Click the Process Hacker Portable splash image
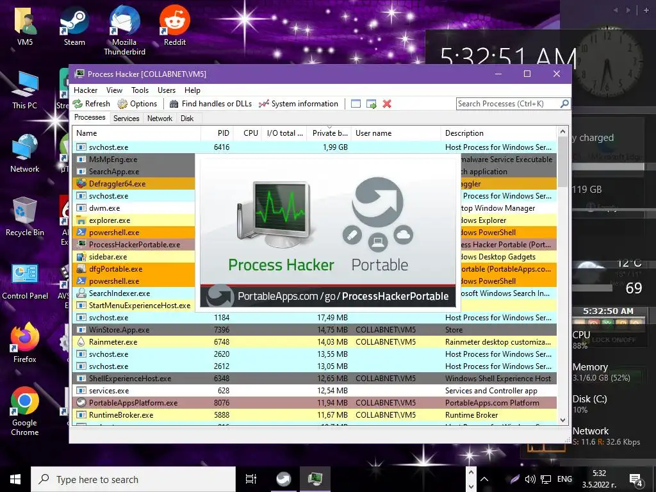656x492 pixels. tap(328, 232)
